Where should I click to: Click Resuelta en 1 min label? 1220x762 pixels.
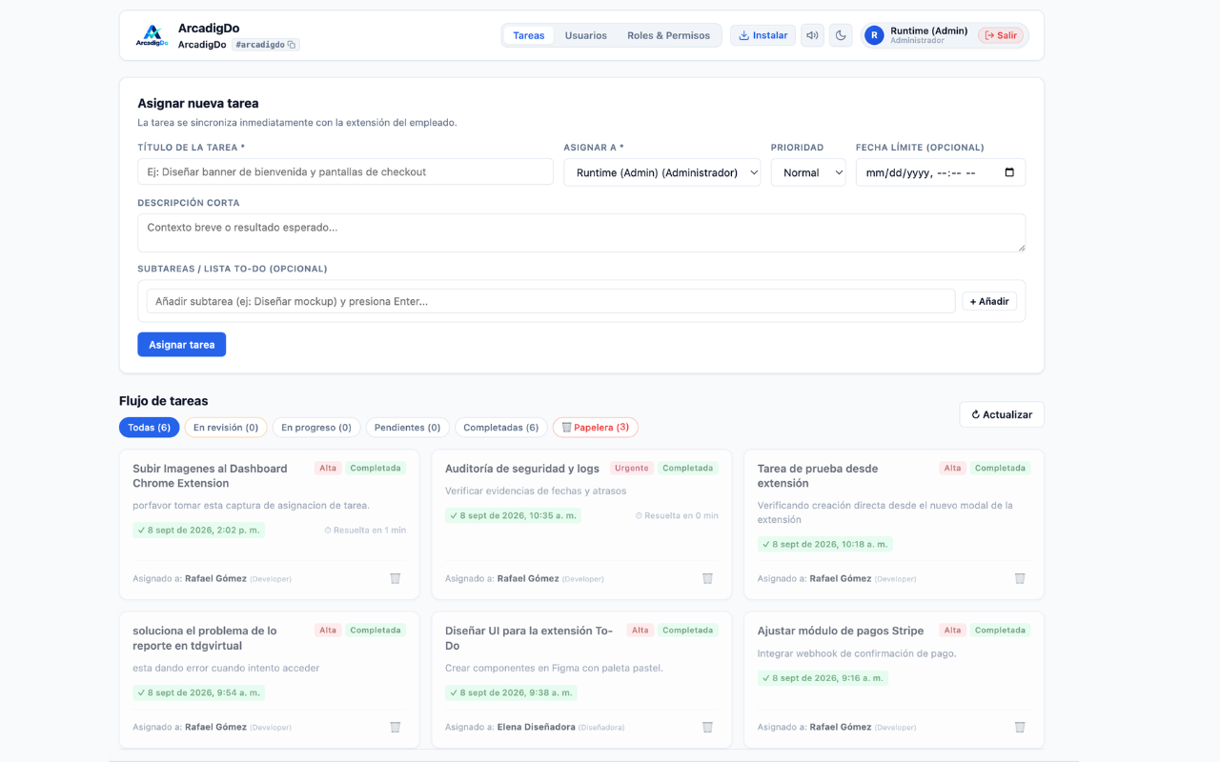365,531
